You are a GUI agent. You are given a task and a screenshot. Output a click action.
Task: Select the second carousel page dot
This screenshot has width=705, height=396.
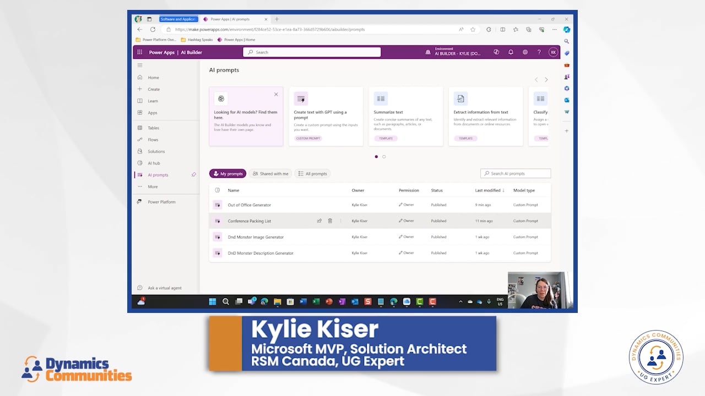(x=384, y=157)
